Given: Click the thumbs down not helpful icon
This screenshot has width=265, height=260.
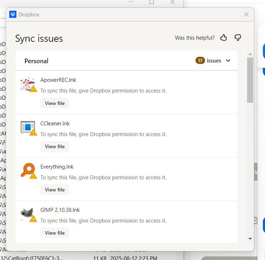Looking at the screenshot, I should [238, 37].
